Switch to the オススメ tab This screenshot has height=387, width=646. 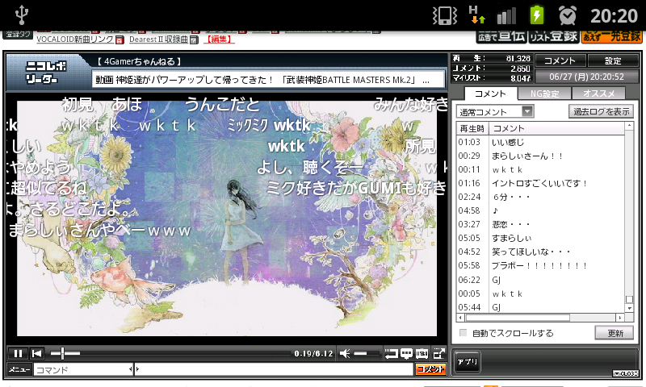point(598,94)
